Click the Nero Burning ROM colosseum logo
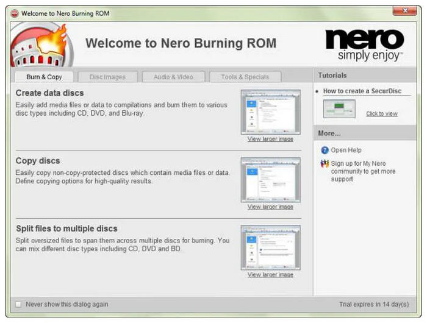 (41, 45)
